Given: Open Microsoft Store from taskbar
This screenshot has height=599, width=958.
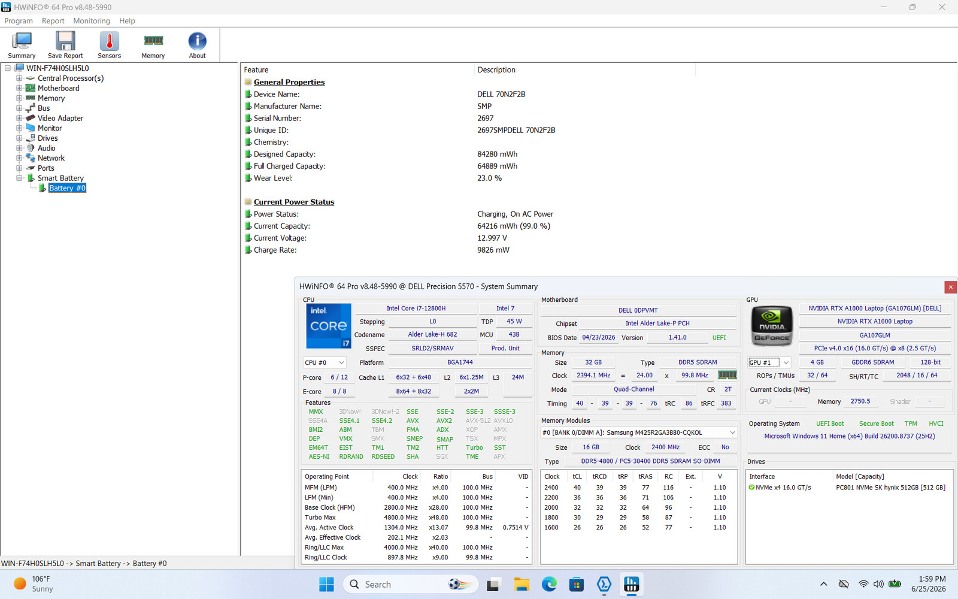Looking at the screenshot, I should click(x=577, y=584).
